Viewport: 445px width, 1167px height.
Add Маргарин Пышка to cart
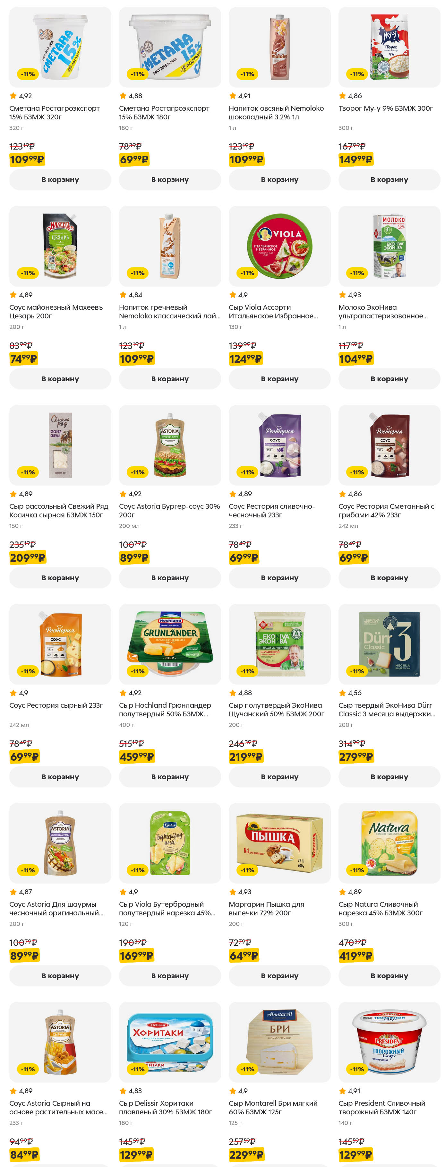click(279, 975)
